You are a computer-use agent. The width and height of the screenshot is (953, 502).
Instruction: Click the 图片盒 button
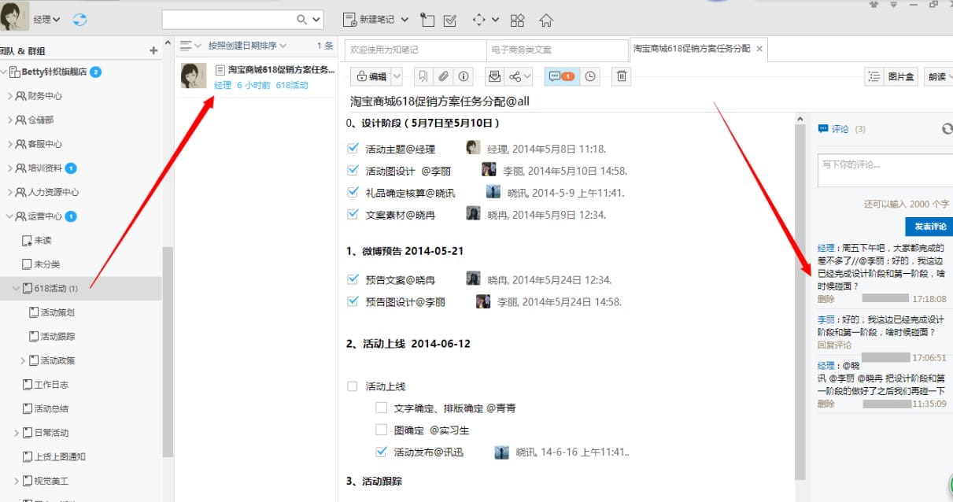[x=902, y=76]
